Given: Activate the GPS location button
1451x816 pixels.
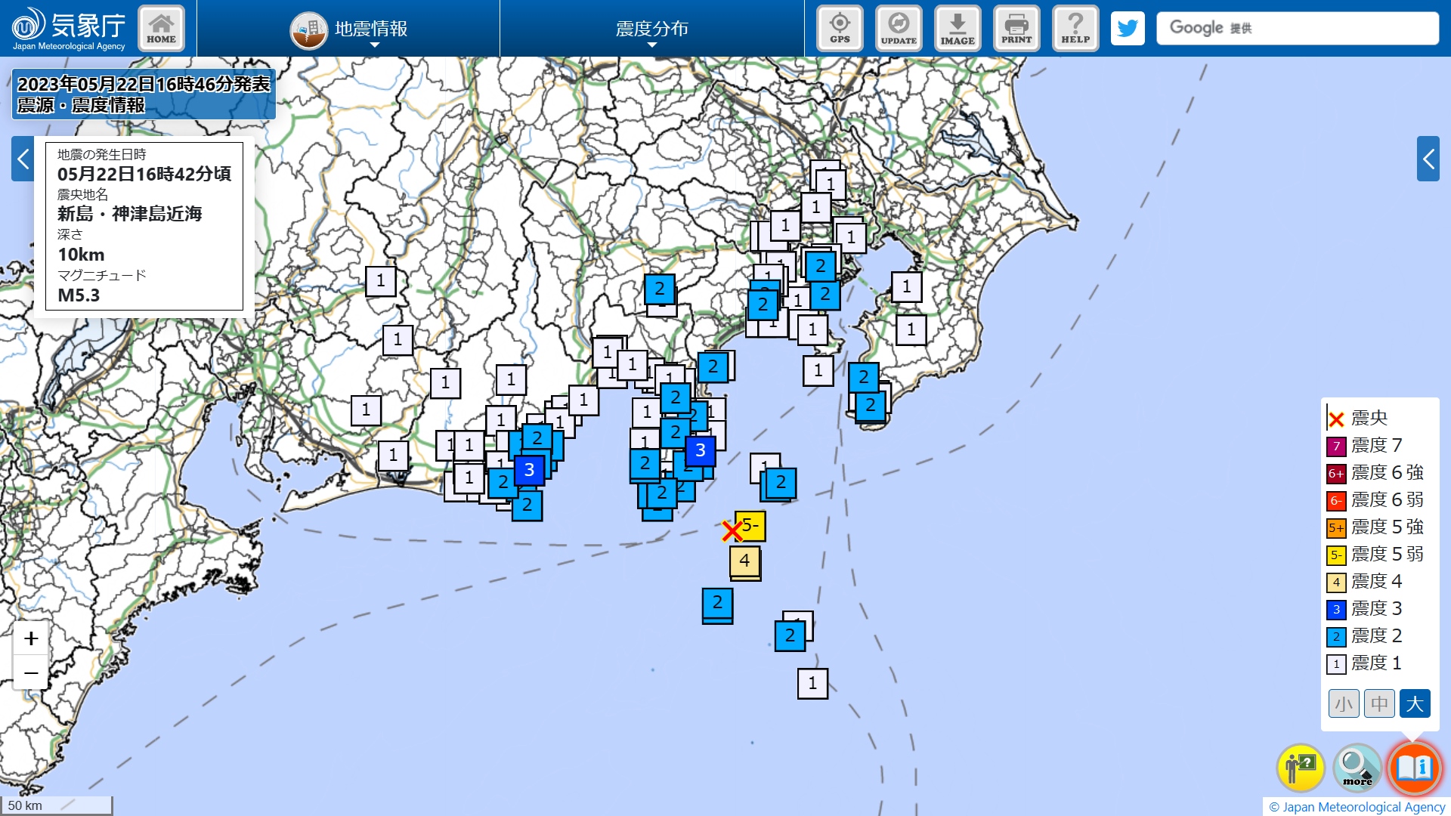Looking at the screenshot, I should 840,29.
